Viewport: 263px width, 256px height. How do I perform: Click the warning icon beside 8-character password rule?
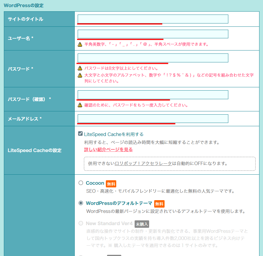coord(80,68)
